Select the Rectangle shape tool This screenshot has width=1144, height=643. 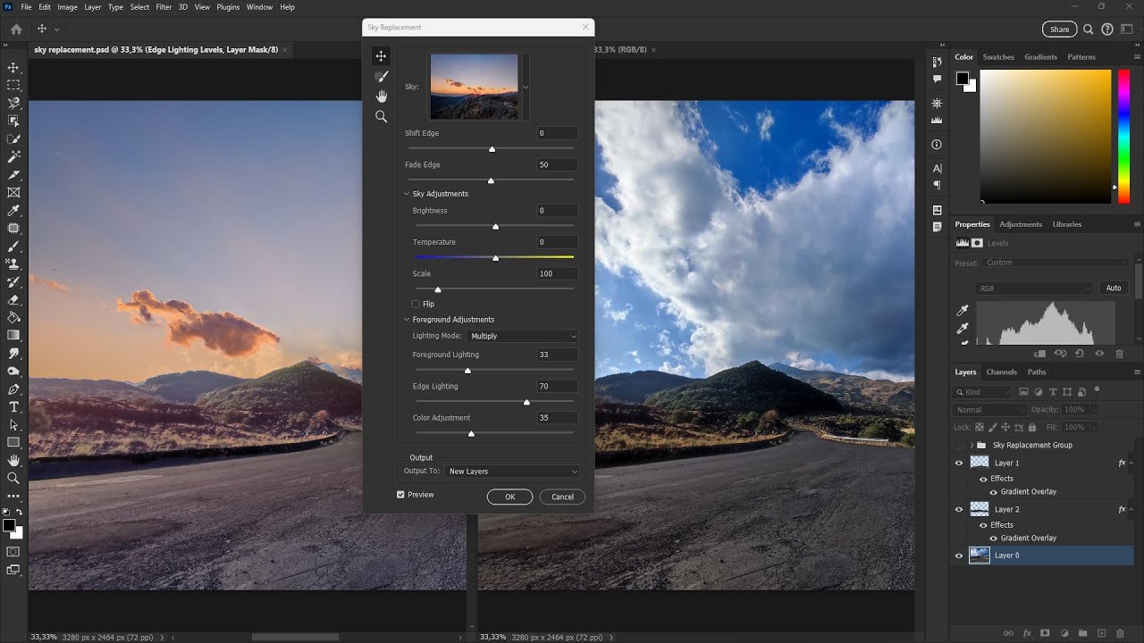(13, 443)
